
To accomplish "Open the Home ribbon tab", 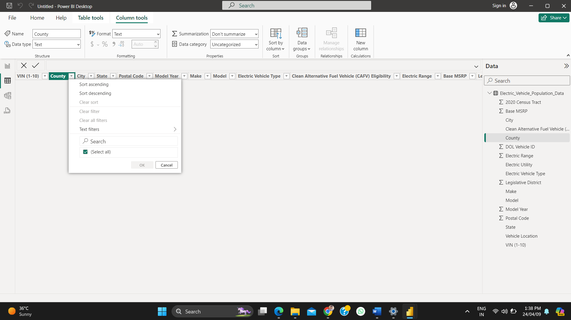I will pyautogui.click(x=37, y=18).
